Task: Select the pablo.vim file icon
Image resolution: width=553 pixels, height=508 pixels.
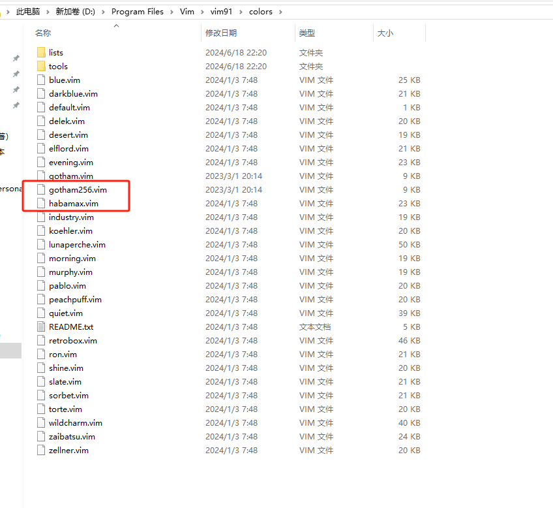Action: (x=41, y=285)
